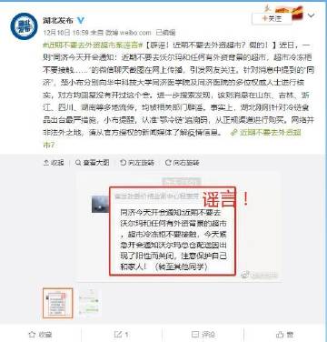
Task: Repost using the forward icon
Action: (122, 335)
